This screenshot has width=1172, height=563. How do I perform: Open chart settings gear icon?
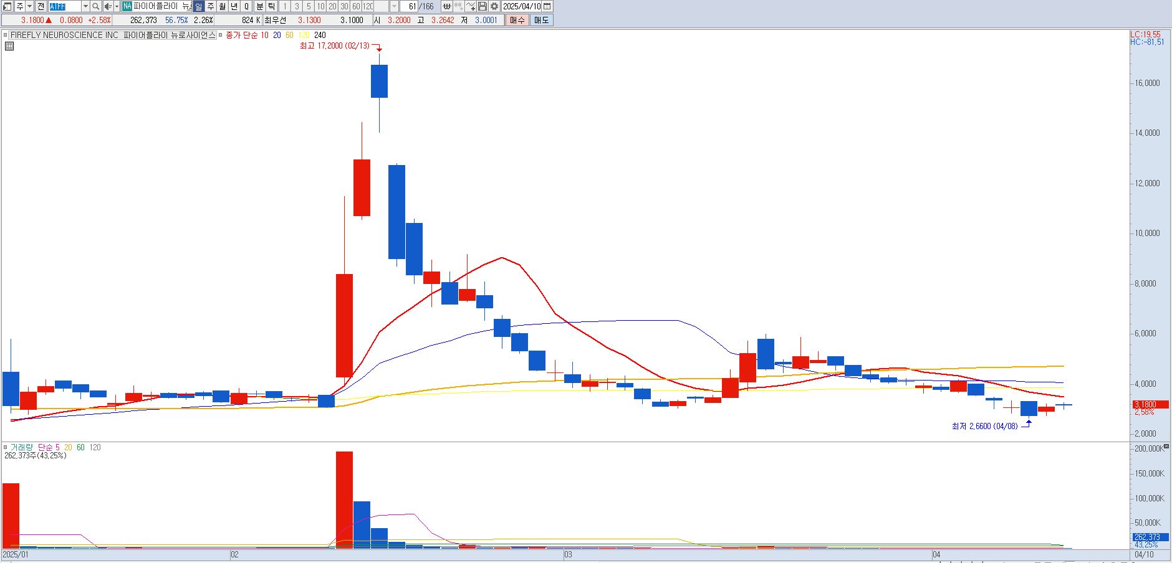pyautogui.click(x=494, y=6)
